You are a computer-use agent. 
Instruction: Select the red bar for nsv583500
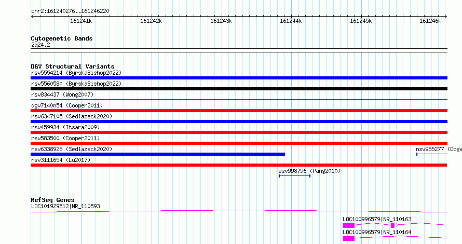(239, 143)
